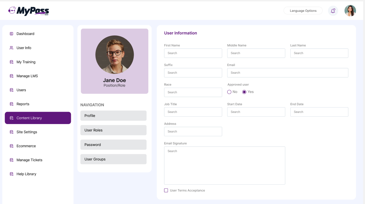Open Help Library in the sidebar
This screenshot has width=365, height=204.
pos(38,174)
